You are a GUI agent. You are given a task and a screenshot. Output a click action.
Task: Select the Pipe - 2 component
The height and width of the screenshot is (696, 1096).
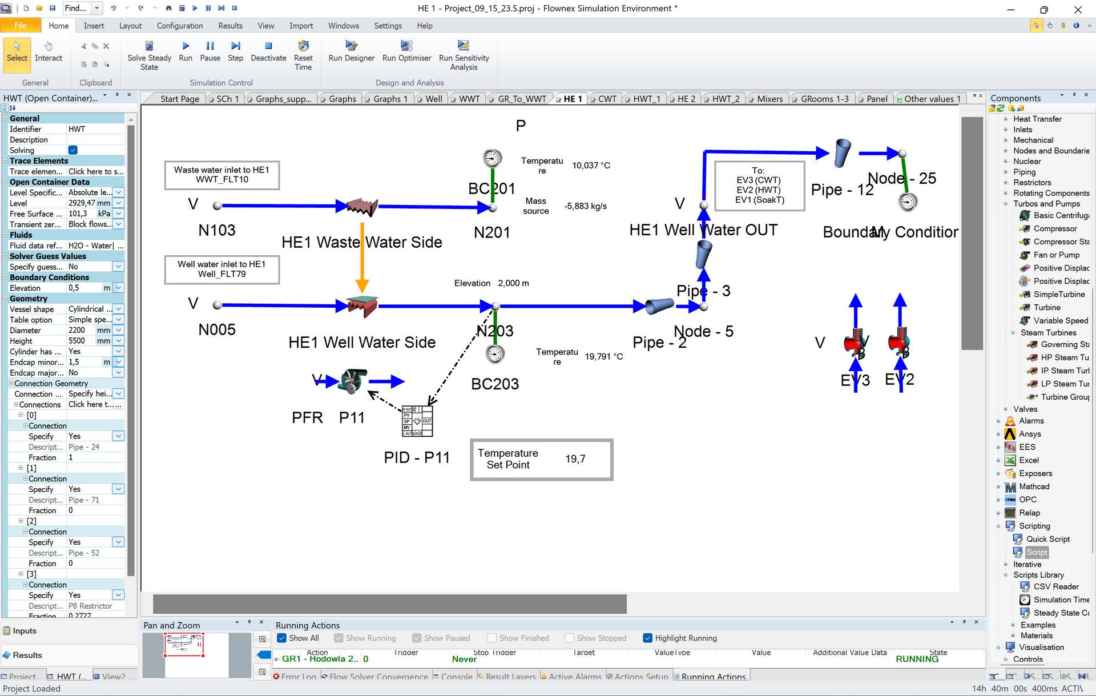[x=660, y=307]
